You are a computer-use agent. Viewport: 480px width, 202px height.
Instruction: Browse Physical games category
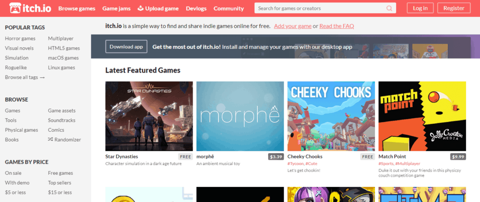(22, 130)
